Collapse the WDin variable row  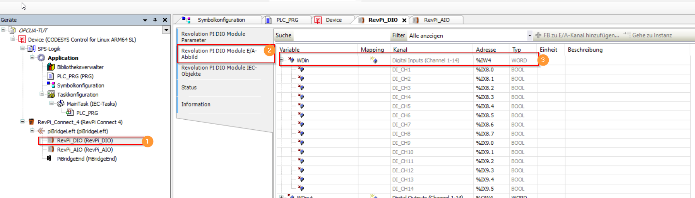click(x=282, y=60)
